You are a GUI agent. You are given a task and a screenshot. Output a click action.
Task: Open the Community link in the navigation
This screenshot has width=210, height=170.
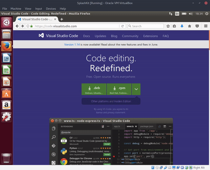click(130, 36)
